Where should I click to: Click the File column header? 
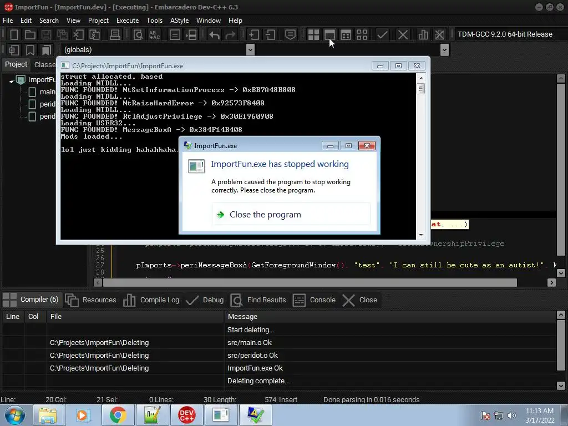tap(135, 317)
